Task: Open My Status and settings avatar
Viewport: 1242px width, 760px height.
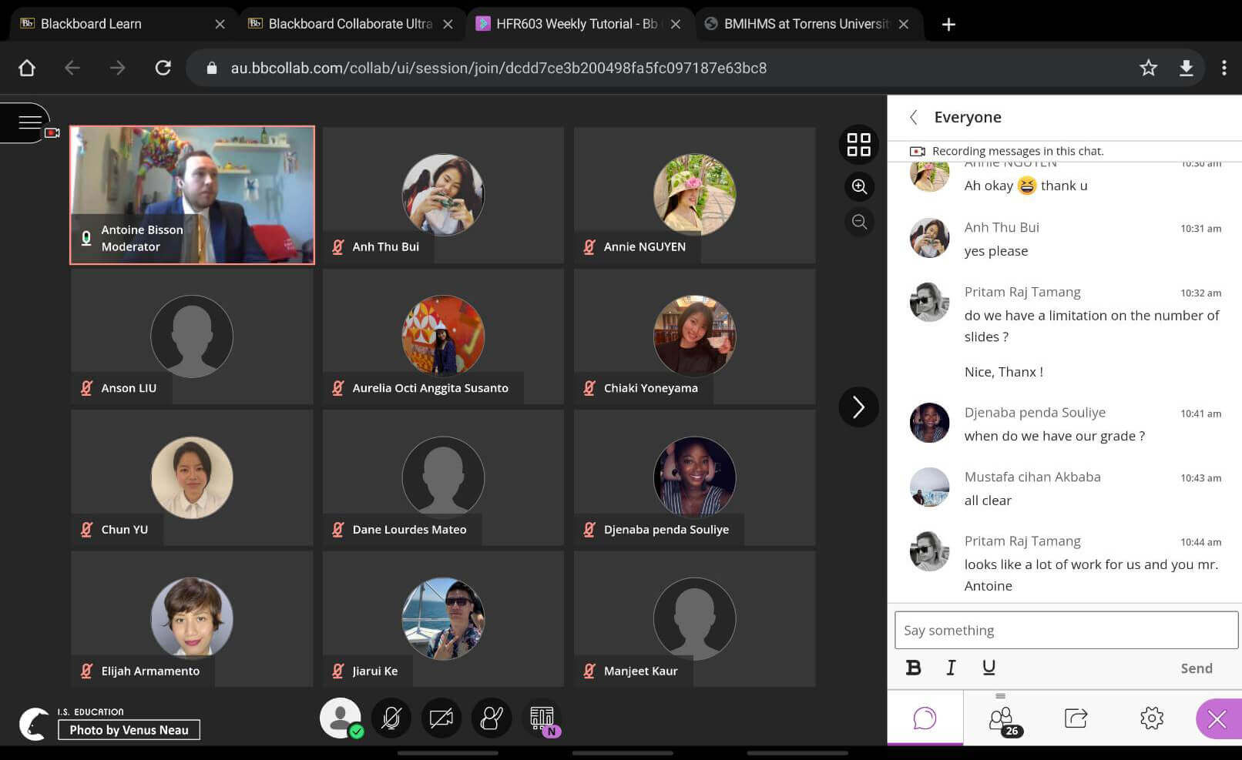Action: (341, 718)
